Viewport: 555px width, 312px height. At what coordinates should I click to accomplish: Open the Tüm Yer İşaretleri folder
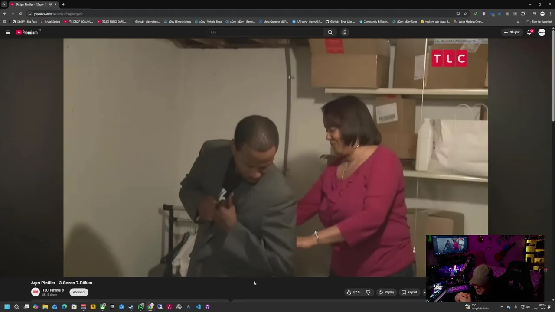coord(539,22)
